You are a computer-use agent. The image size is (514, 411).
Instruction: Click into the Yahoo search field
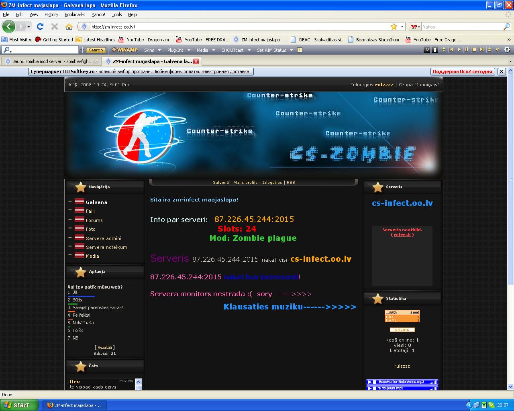pos(462,26)
